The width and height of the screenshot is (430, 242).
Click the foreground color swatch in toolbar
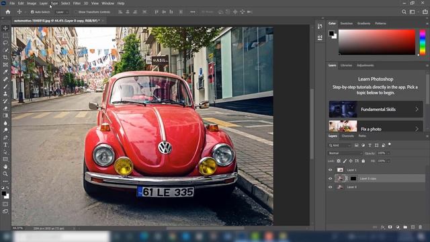pos(3,194)
